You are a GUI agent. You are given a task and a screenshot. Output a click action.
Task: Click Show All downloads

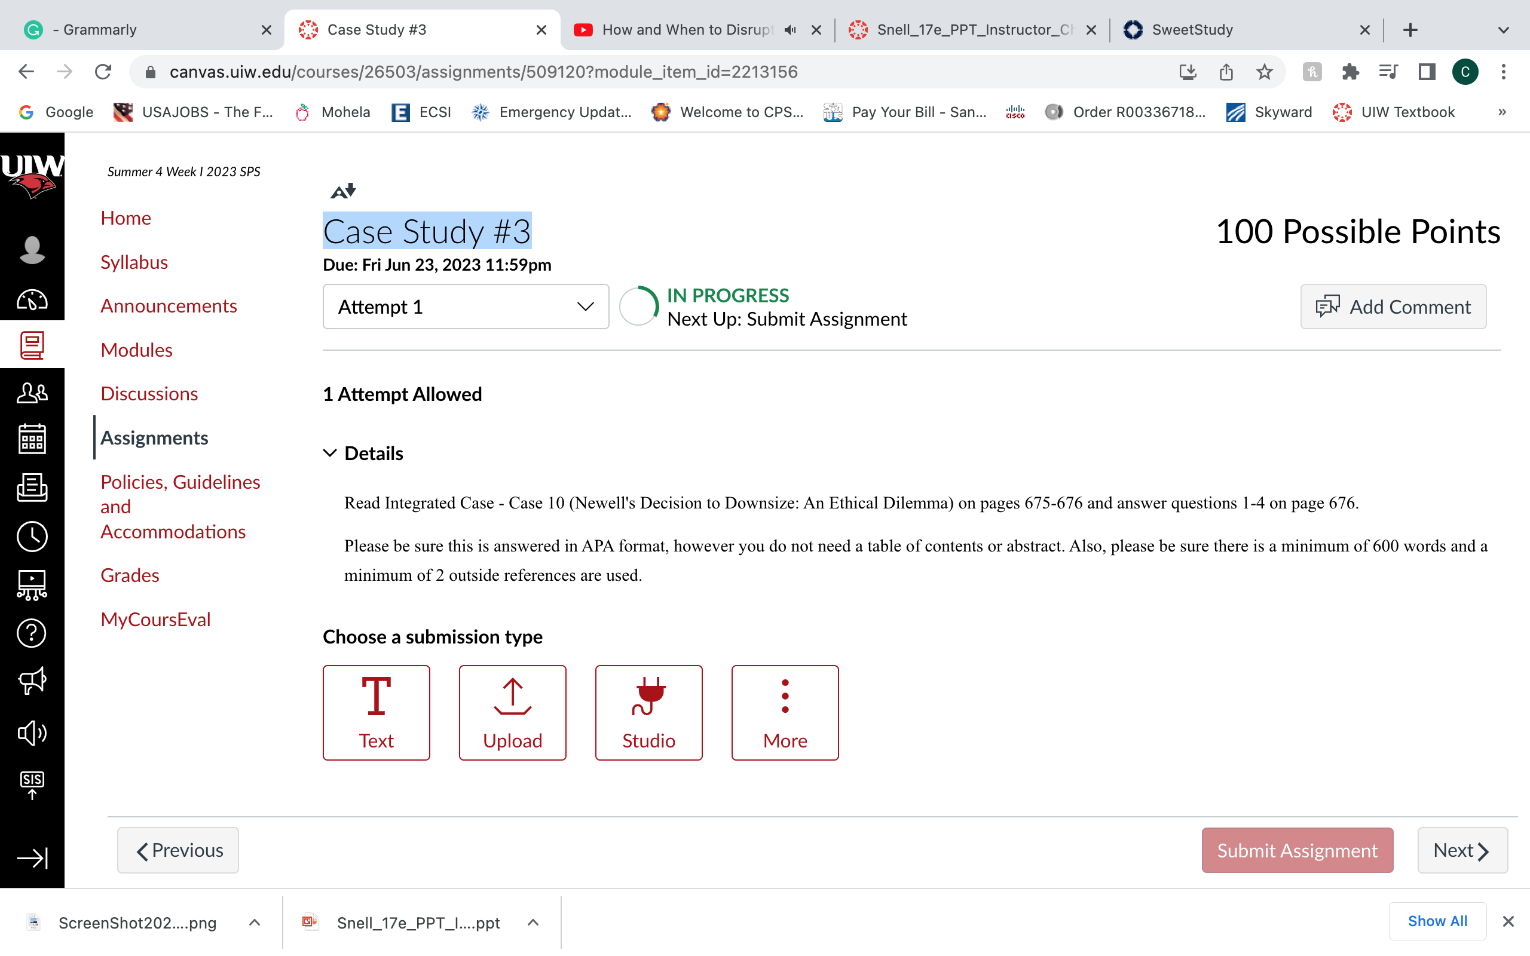(x=1437, y=921)
